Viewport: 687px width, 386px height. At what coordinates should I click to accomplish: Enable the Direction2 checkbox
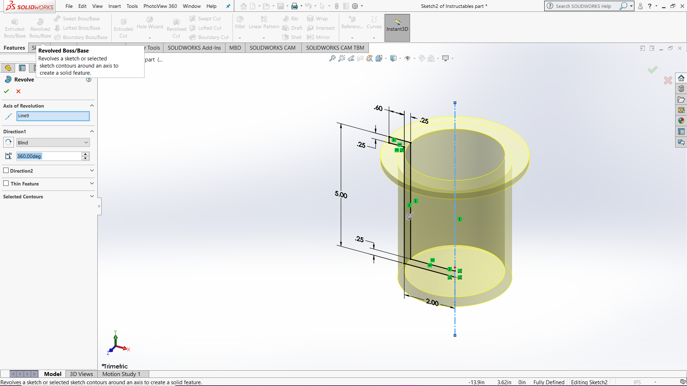[6, 170]
